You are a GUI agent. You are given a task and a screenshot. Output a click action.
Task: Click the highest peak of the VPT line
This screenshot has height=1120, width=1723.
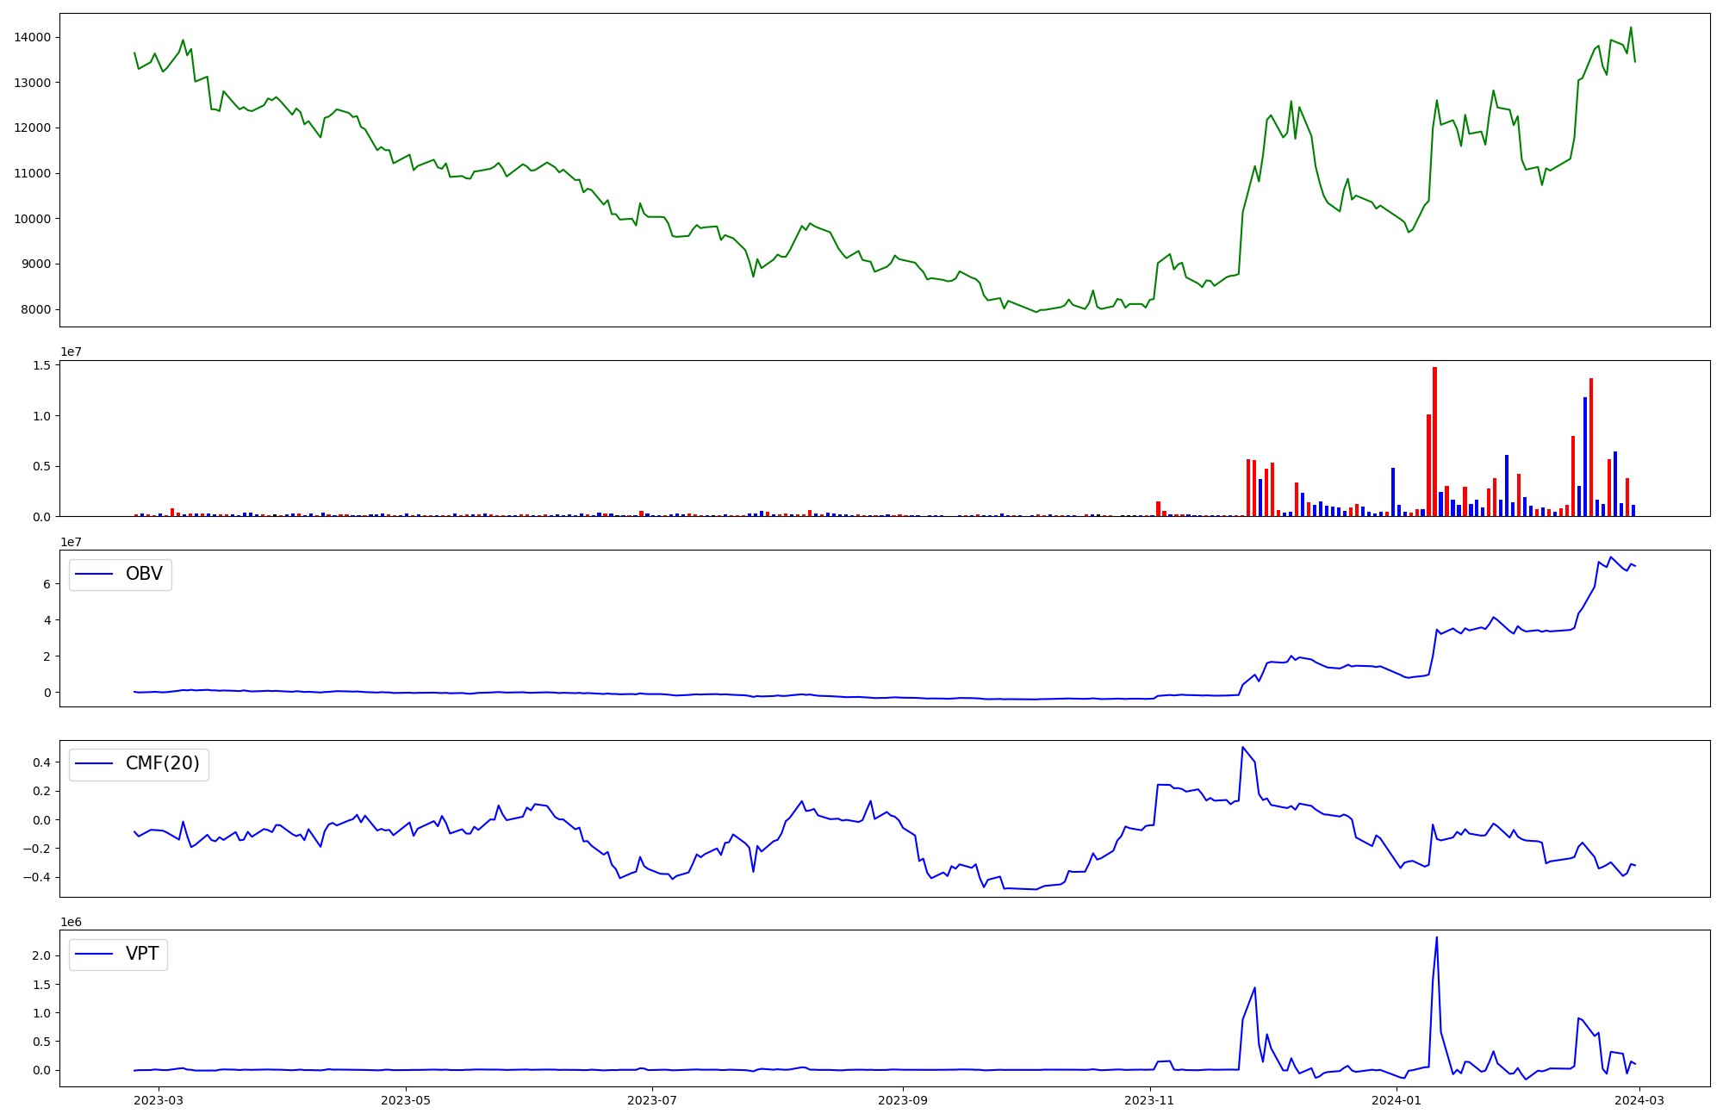[1436, 938]
